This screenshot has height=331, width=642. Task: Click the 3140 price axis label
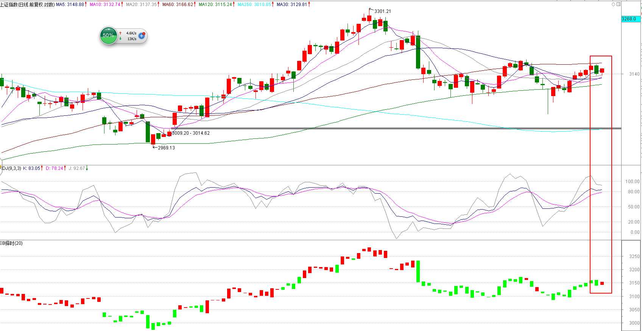point(634,74)
